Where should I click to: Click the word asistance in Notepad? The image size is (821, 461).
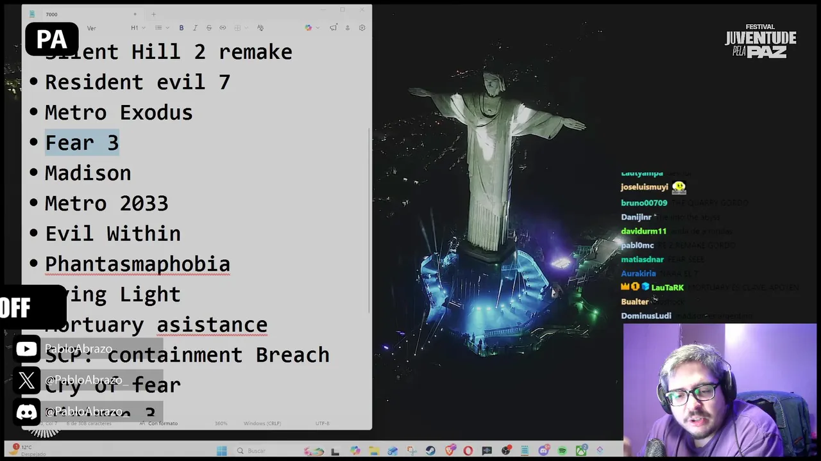pyautogui.click(x=212, y=325)
